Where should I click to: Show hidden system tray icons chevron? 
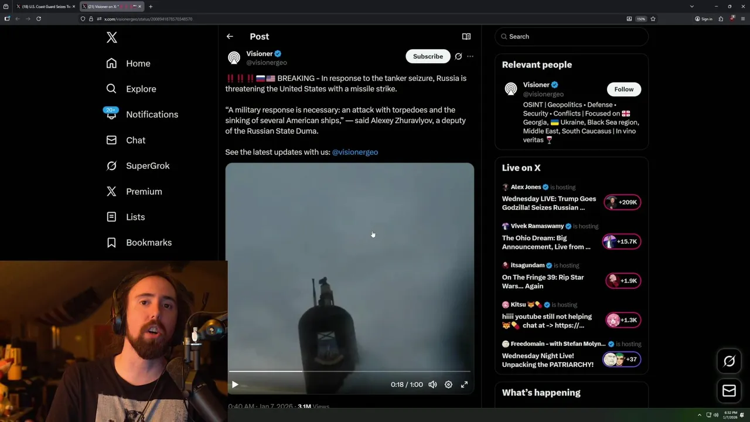(x=699, y=415)
